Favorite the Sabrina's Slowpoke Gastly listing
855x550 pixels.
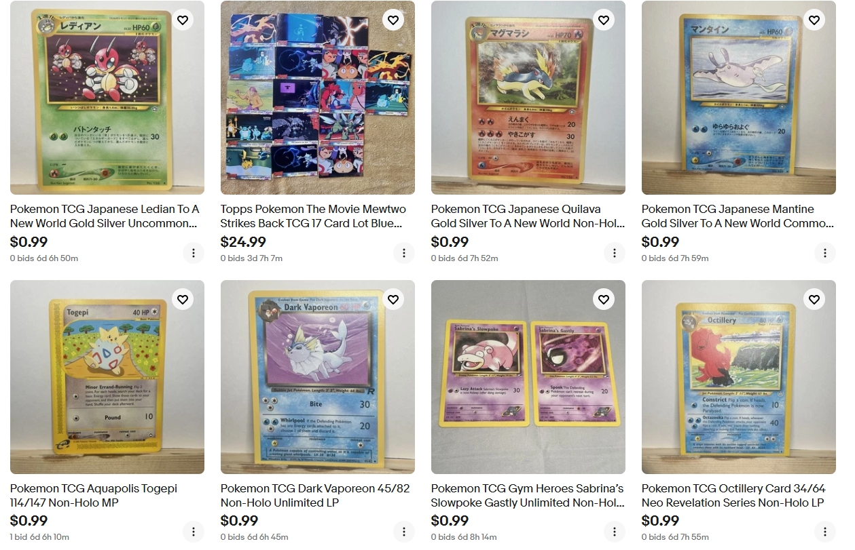(604, 298)
